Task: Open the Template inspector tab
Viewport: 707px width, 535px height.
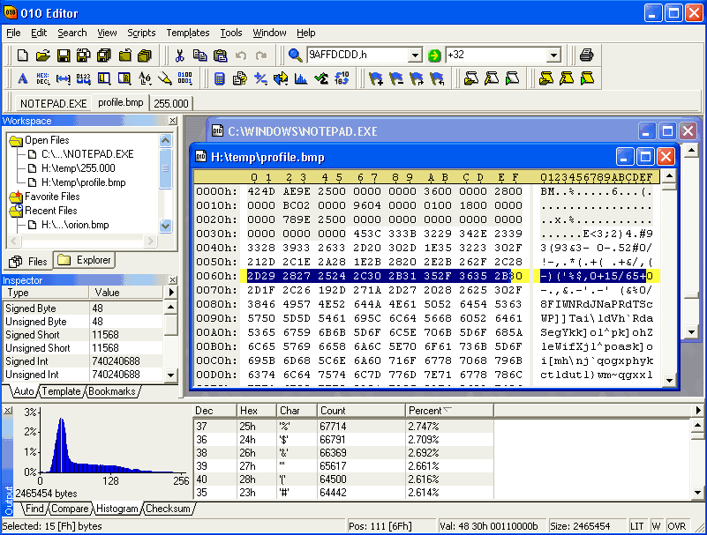Action: click(61, 391)
